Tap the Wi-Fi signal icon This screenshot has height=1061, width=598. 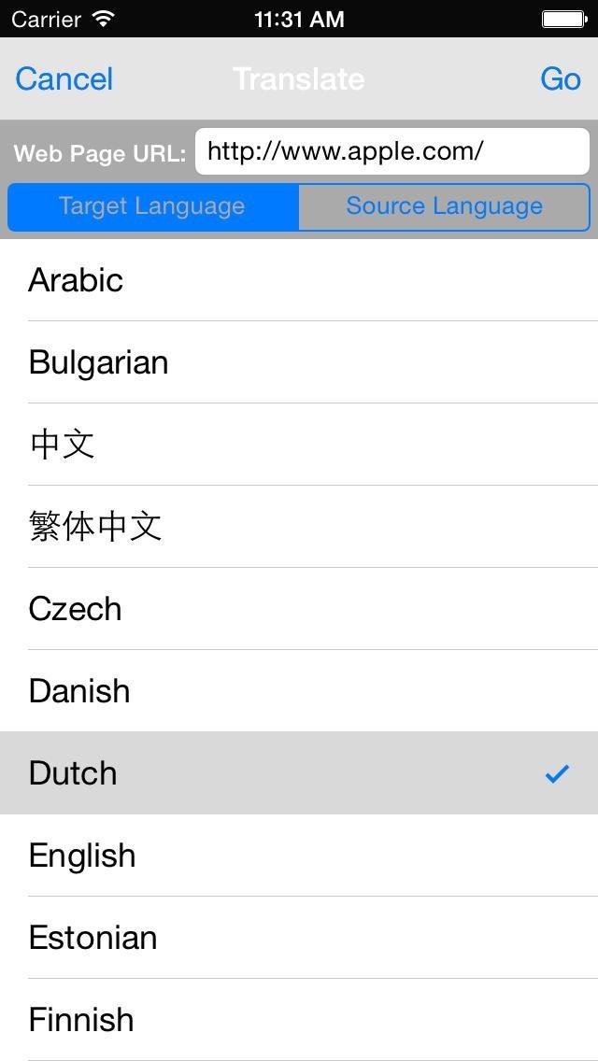[x=104, y=19]
